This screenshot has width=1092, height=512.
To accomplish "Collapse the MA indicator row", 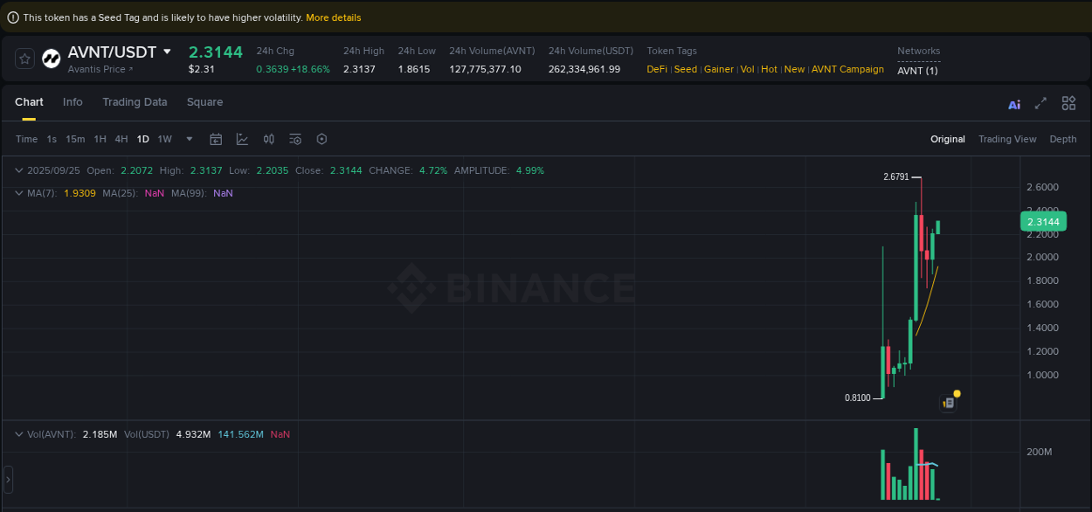I will (x=19, y=193).
